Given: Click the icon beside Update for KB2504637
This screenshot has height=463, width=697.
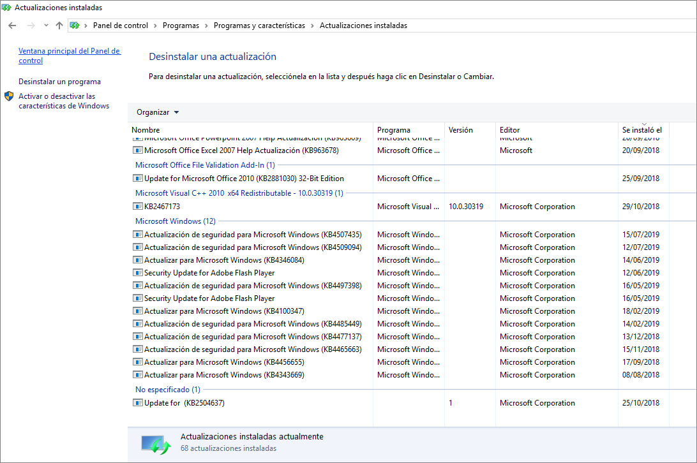Looking at the screenshot, I should [138, 402].
